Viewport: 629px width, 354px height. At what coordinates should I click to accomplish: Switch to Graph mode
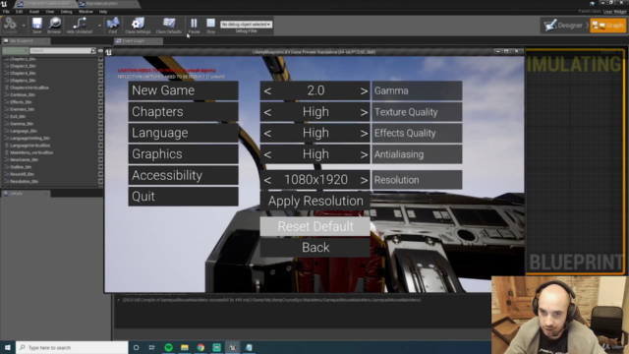click(x=608, y=26)
